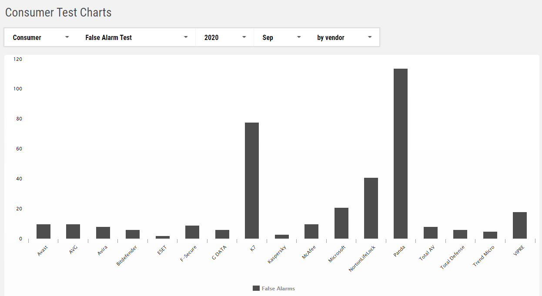Click the Microsoft axis label
Image resolution: width=542 pixels, height=296 pixels.
click(x=337, y=254)
